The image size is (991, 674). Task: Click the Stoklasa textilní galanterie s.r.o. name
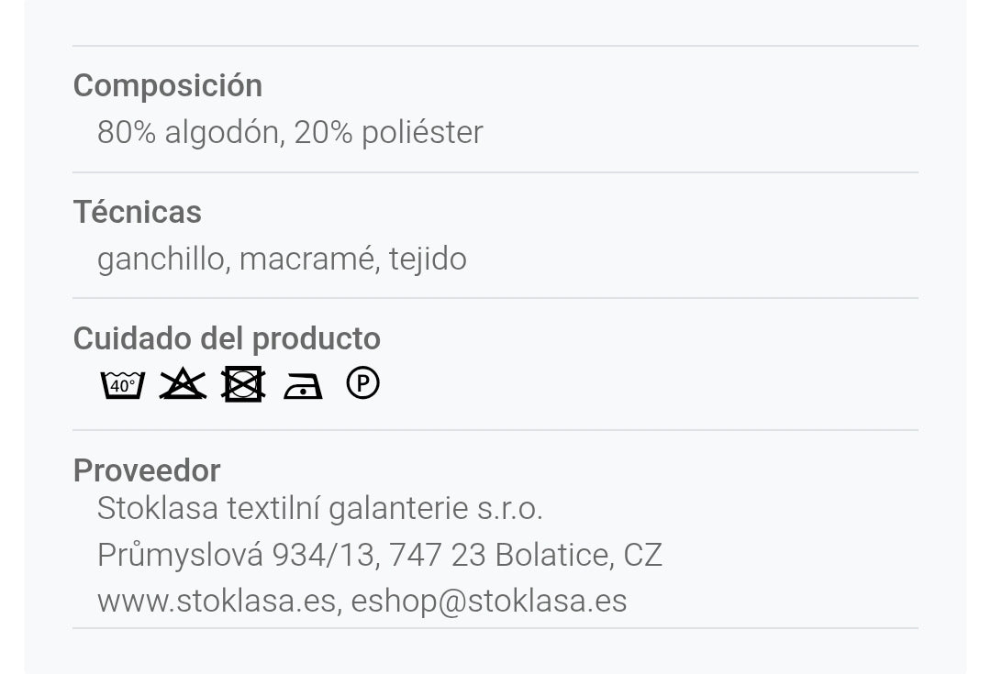point(320,509)
